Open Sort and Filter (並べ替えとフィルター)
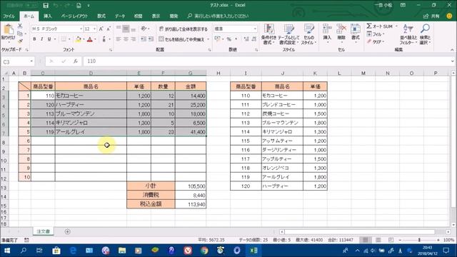Screen dimensions: 457x257 (x=408, y=34)
